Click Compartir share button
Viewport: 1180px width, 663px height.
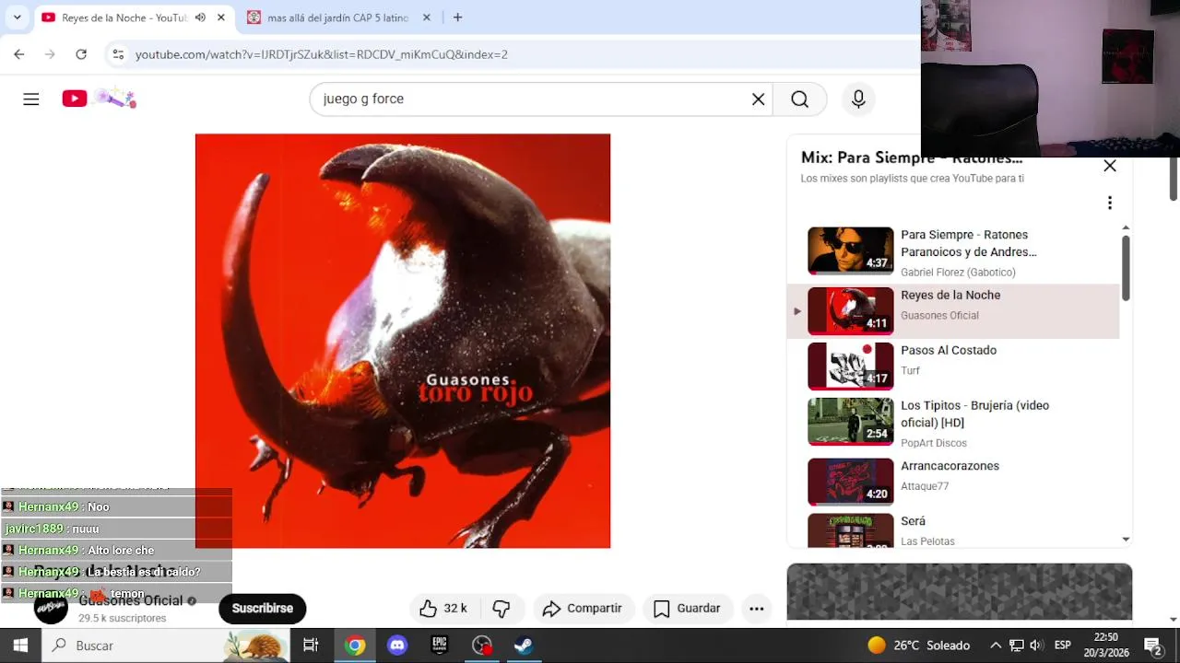[583, 609]
